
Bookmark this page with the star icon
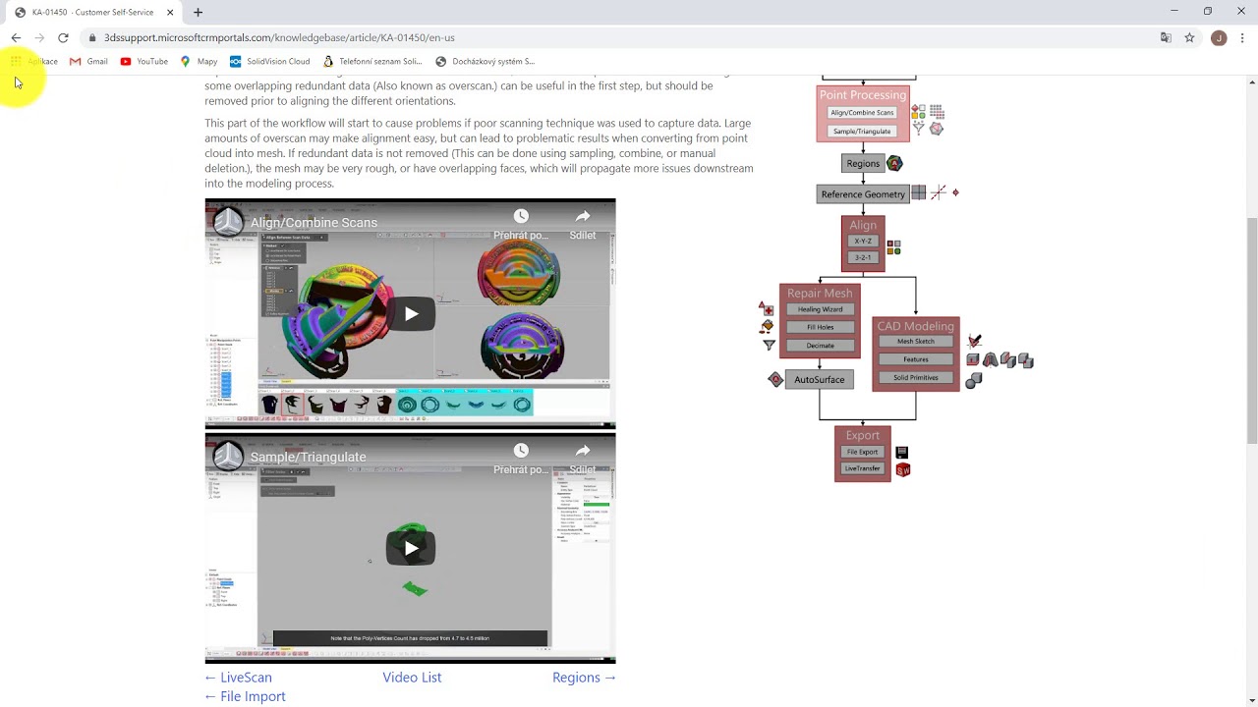click(x=1190, y=37)
